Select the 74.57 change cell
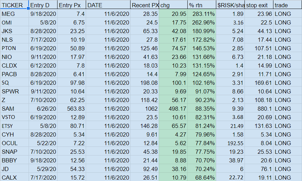 click(173, 48)
